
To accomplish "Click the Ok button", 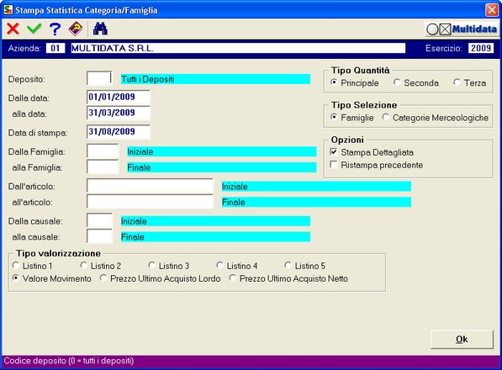I will (x=462, y=339).
